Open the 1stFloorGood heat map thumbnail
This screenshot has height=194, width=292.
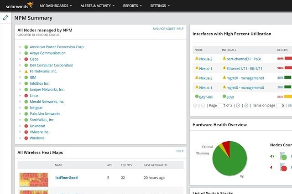click(34, 180)
